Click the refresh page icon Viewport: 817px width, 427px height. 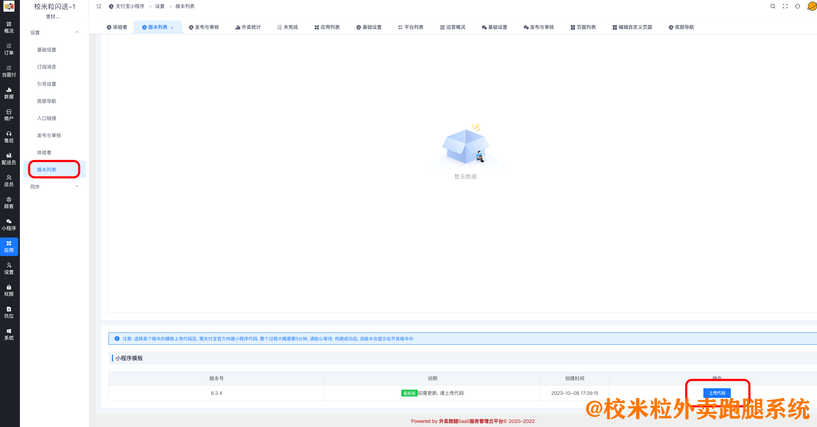(x=797, y=6)
